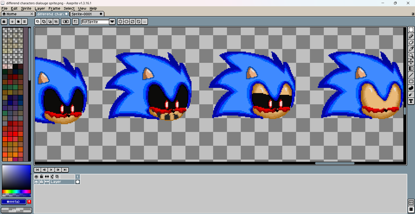Image resolution: width=415 pixels, height=214 pixels.
Task: Open palette presets menu
Action: tap(18, 22)
